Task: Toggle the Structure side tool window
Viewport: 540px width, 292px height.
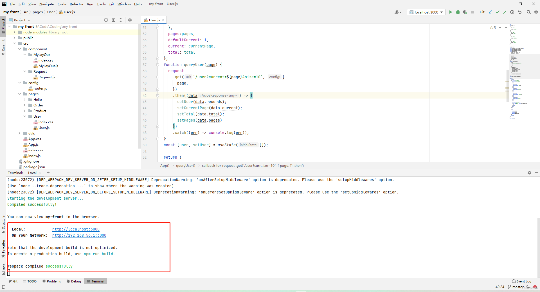Action: coord(3,224)
